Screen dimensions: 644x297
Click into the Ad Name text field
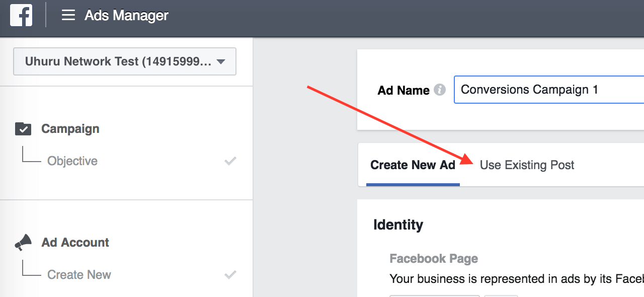(x=548, y=90)
